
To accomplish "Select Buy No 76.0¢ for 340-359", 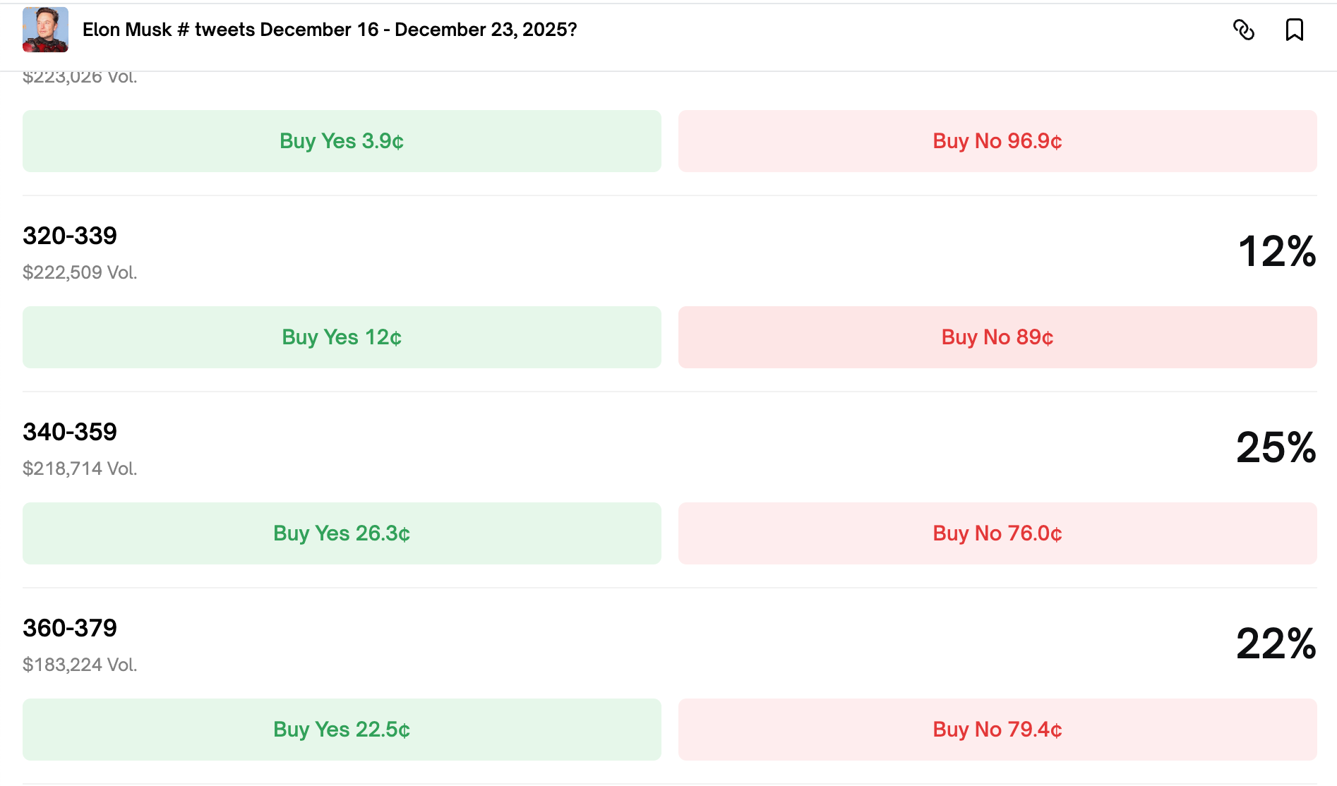I will (x=997, y=533).
